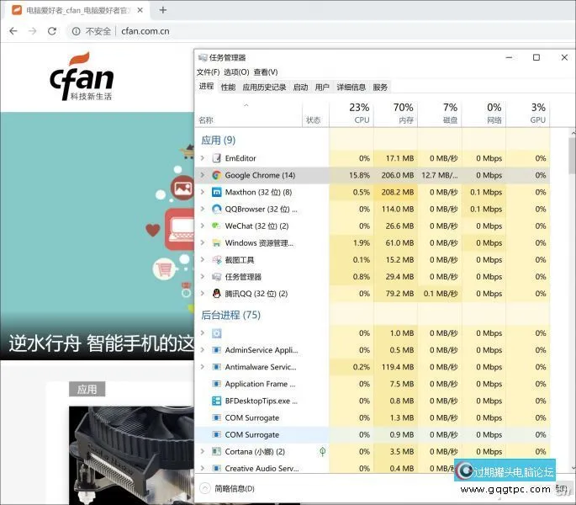Screen dimensions: 576x505
Task: Switch to the 用户 tab
Action: [322, 88]
